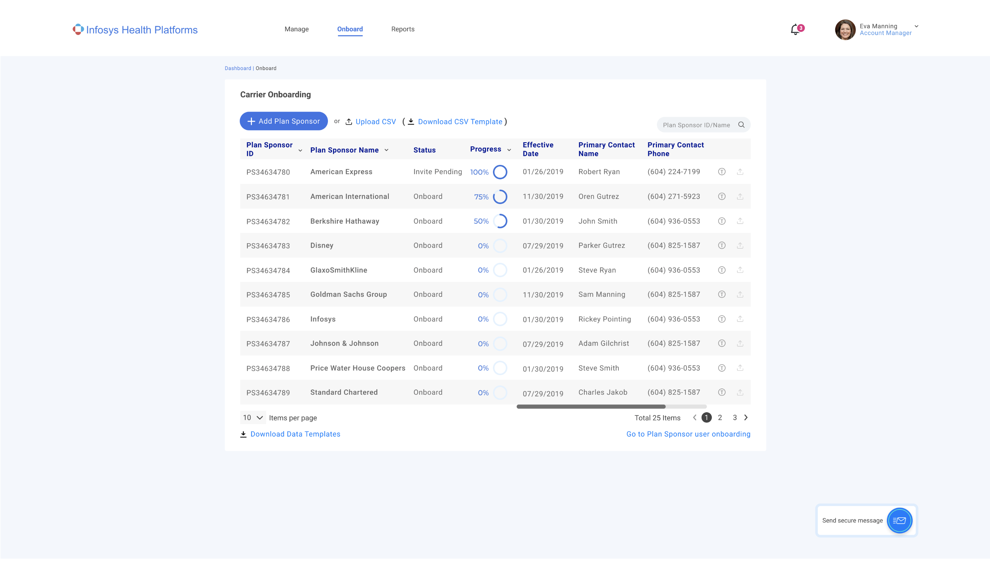Click the upload icon for Berkshire Hathaway row
The width and height of the screenshot is (990, 562).
click(x=740, y=221)
